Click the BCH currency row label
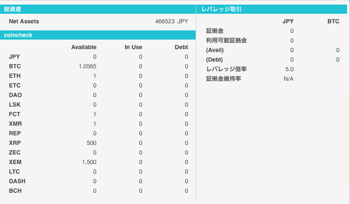 click(15, 191)
